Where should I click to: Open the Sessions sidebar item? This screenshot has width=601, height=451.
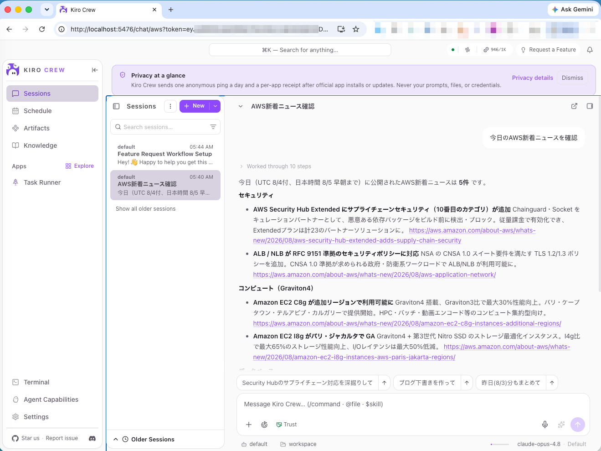(x=52, y=93)
